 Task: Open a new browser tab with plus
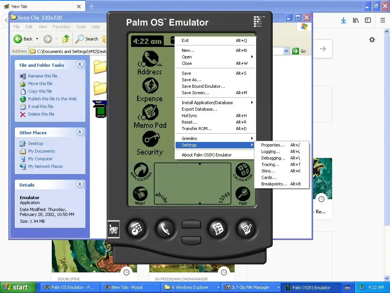(92, 6)
